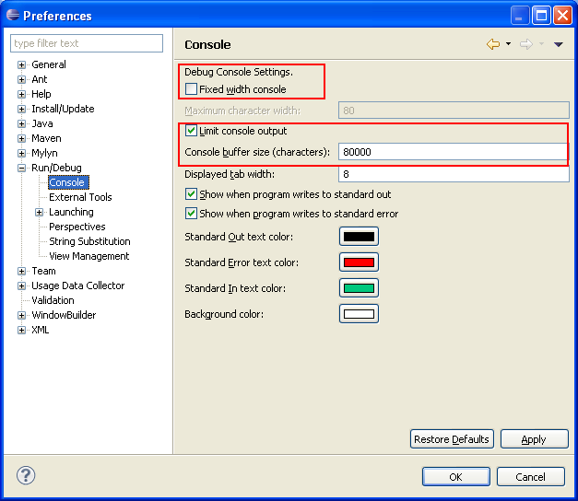Select the Help category label
Screen dimensions: 578x501
click(41, 94)
